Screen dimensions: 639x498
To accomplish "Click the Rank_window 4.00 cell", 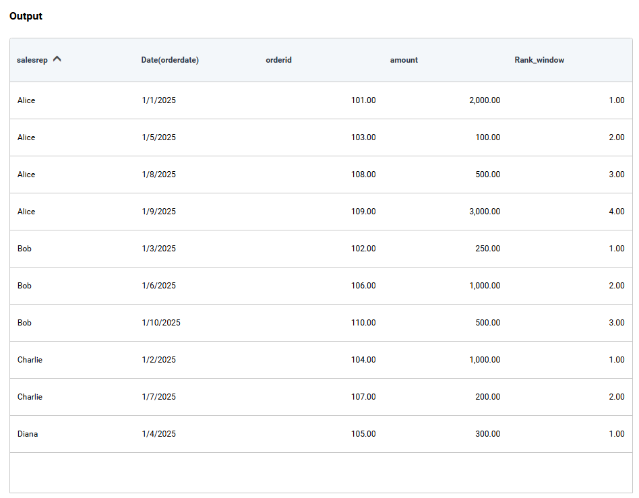I will 616,212.
